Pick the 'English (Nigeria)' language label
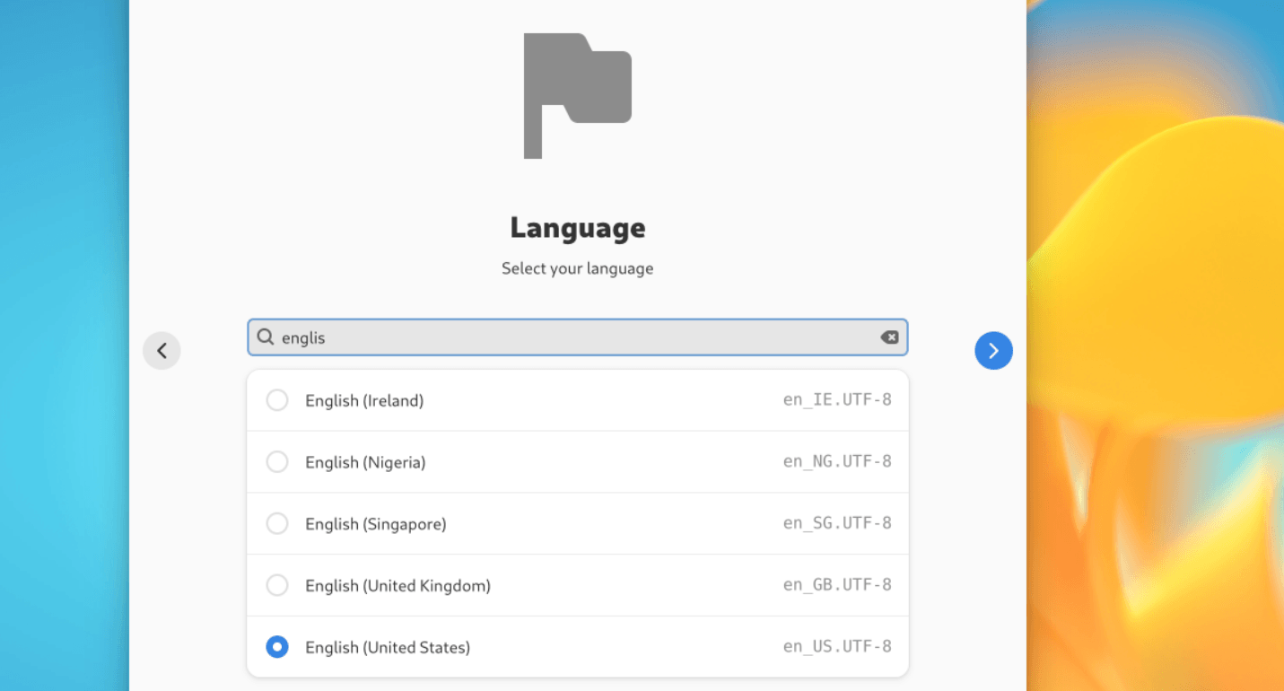1284x691 pixels. 365,463
